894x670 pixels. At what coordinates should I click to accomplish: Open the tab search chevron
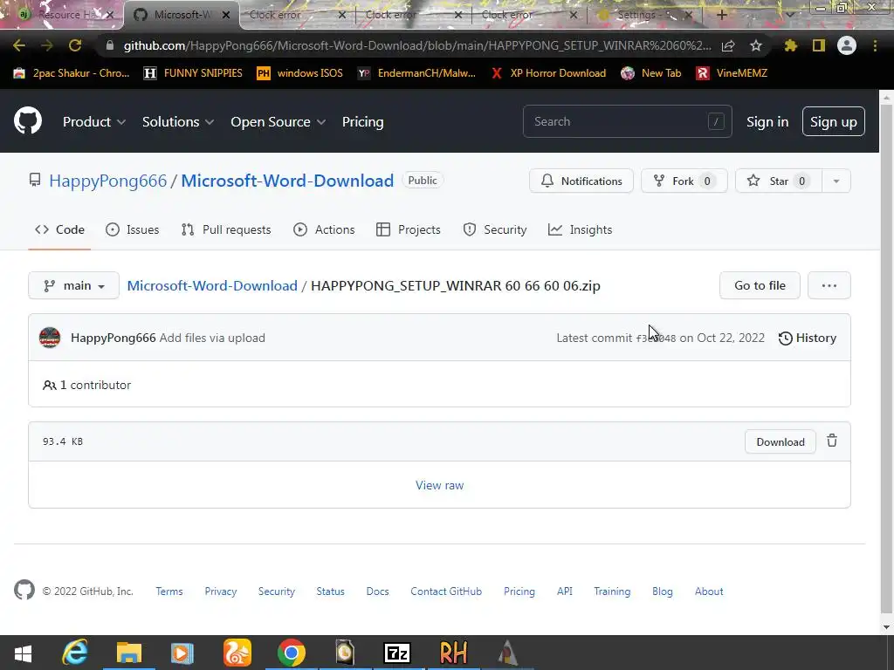click(789, 15)
